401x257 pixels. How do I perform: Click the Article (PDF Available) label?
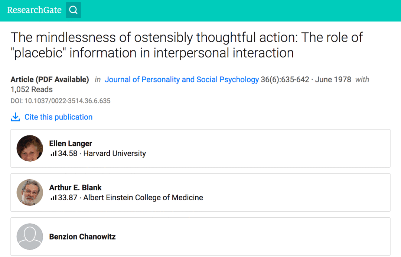pos(50,79)
